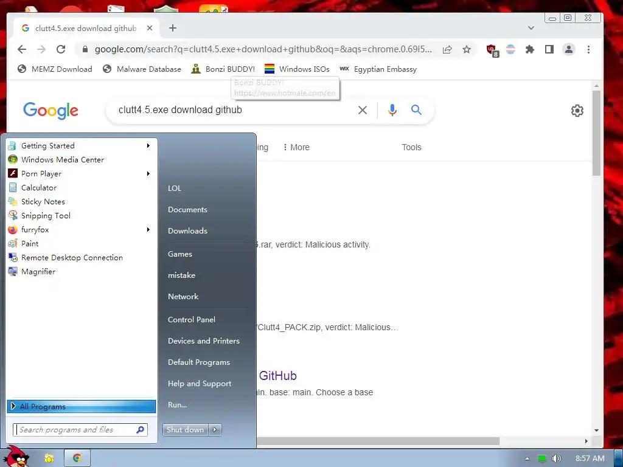Image resolution: width=623 pixels, height=467 pixels.
Task: Open Help and Support
Action: (x=200, y=384)
